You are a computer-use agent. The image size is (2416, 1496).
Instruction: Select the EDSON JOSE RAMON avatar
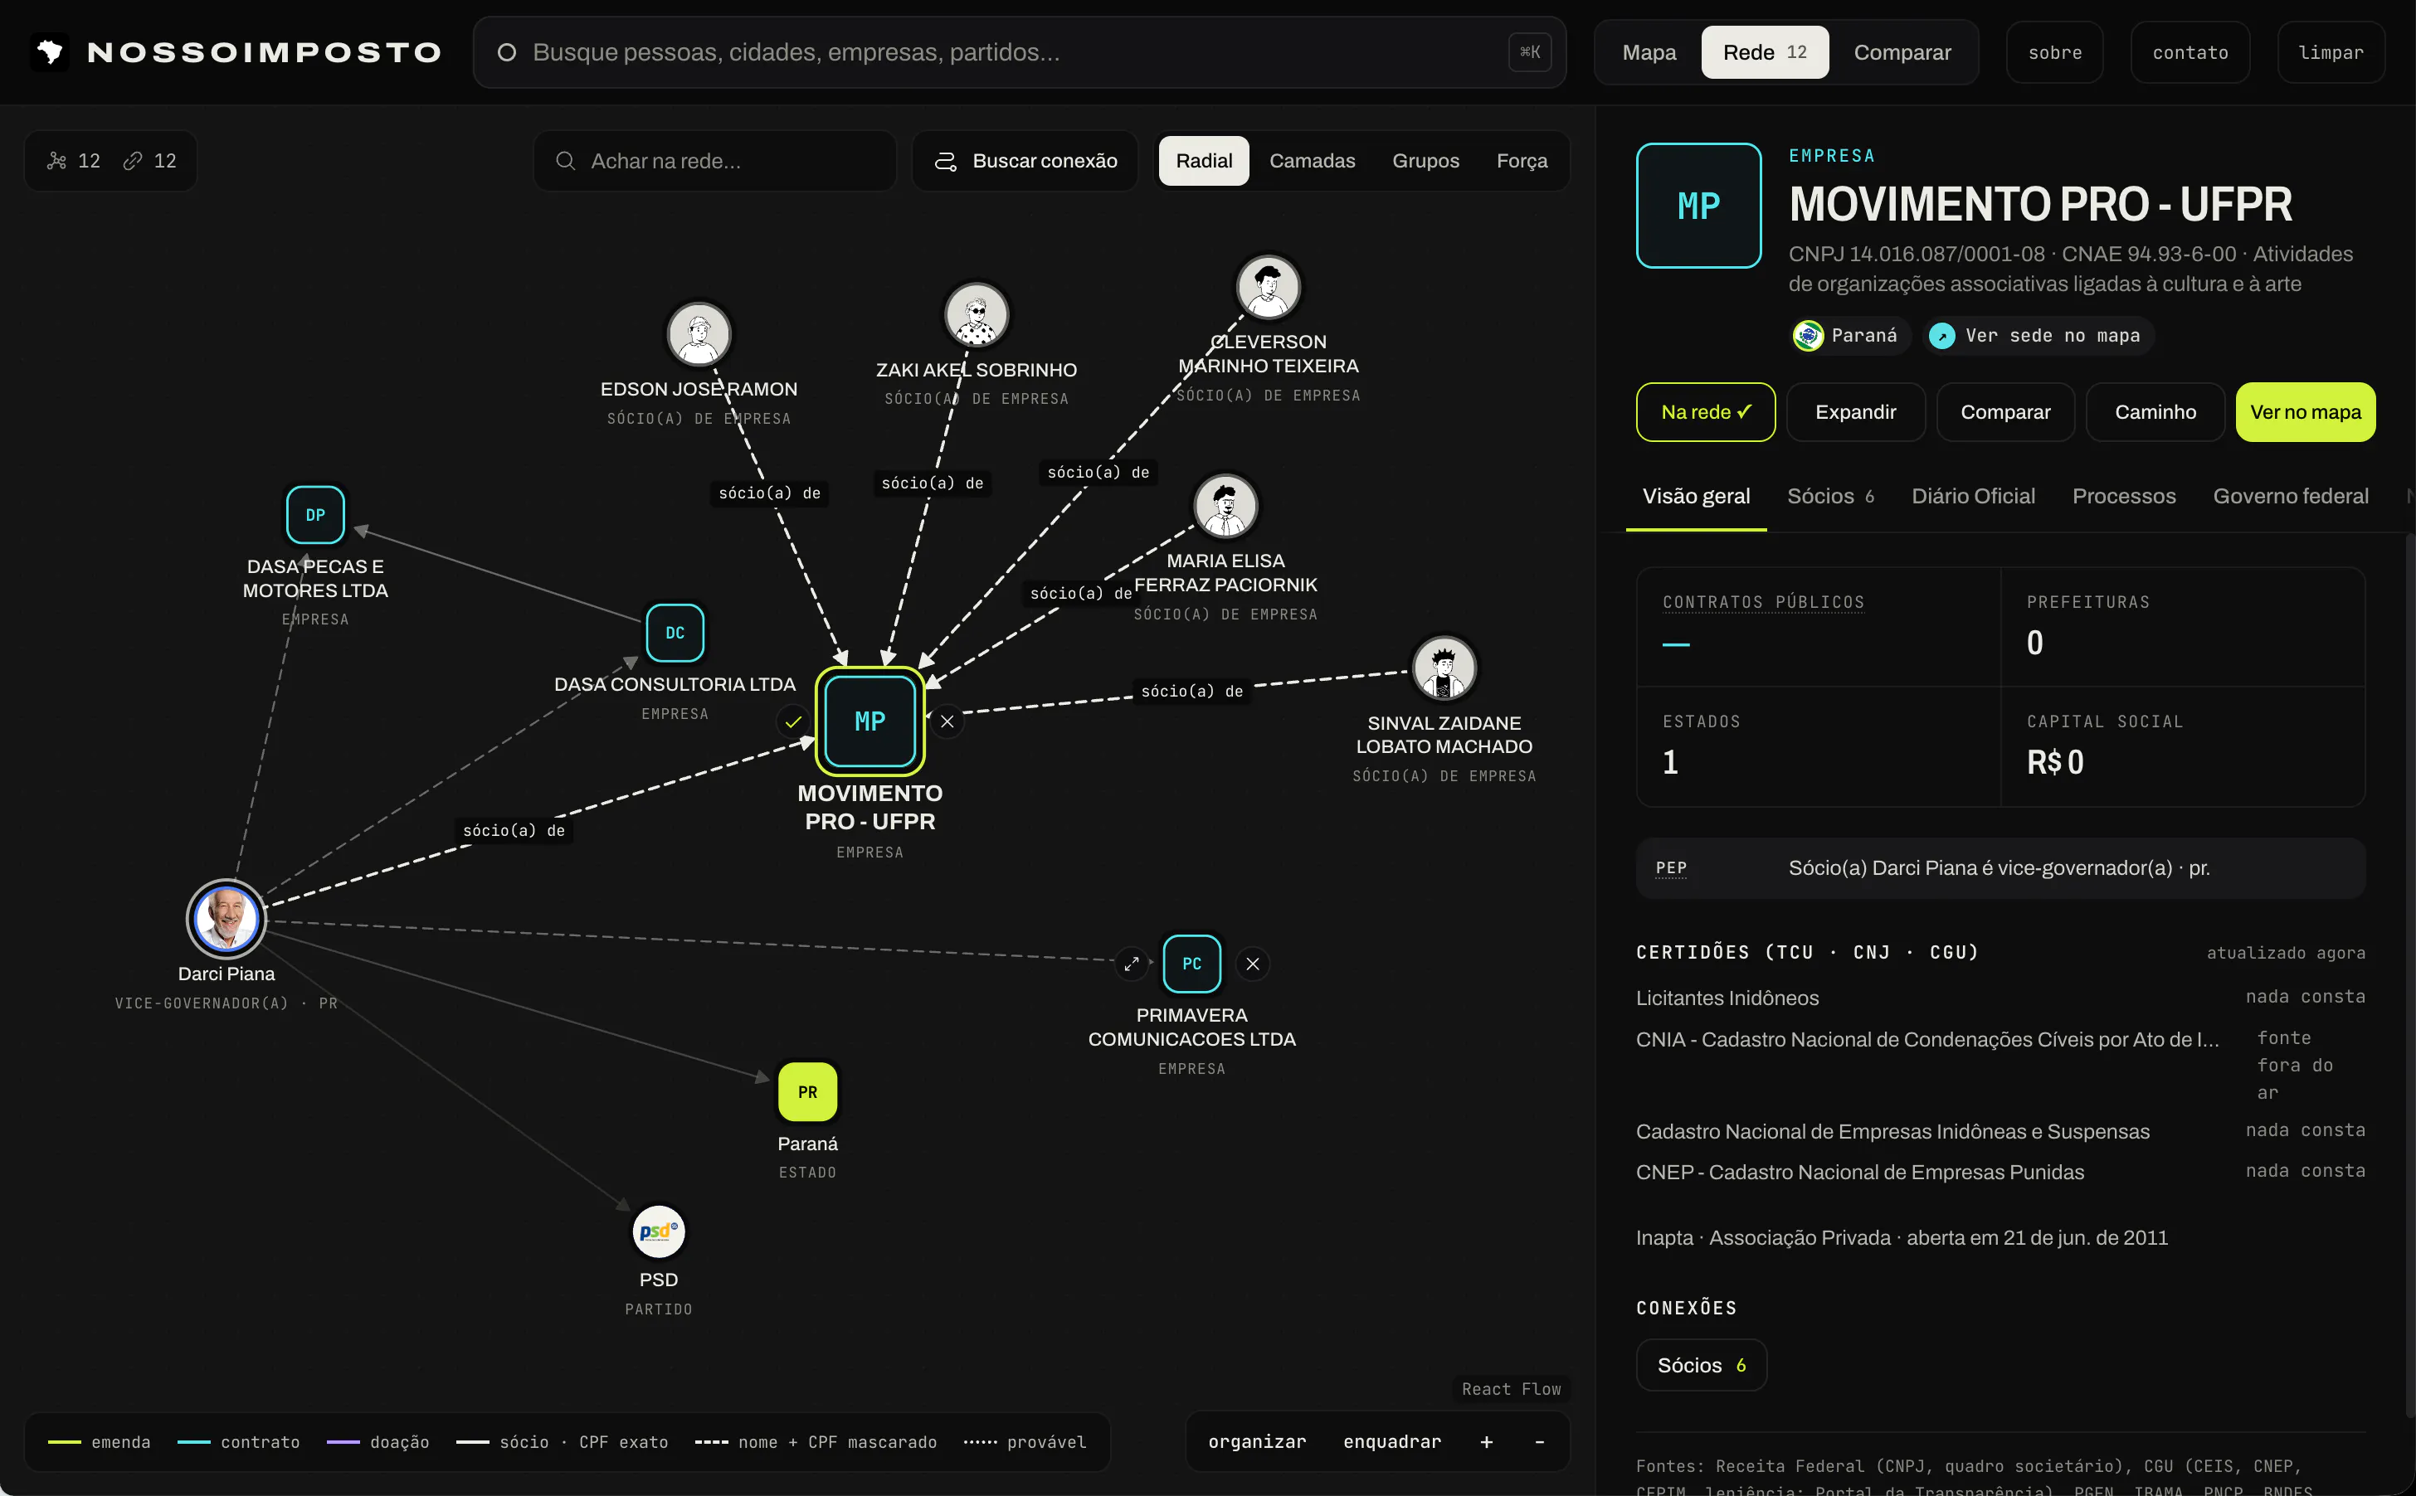click(699, 333)
